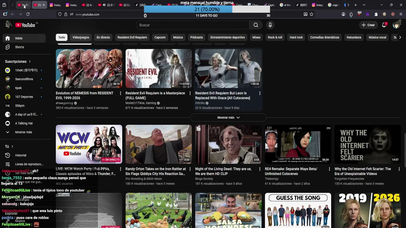The width and height of the screenshot is (406, 228).
Task: Open the Randy Orton Iron Rattler video title
Action: click(155, 171)
